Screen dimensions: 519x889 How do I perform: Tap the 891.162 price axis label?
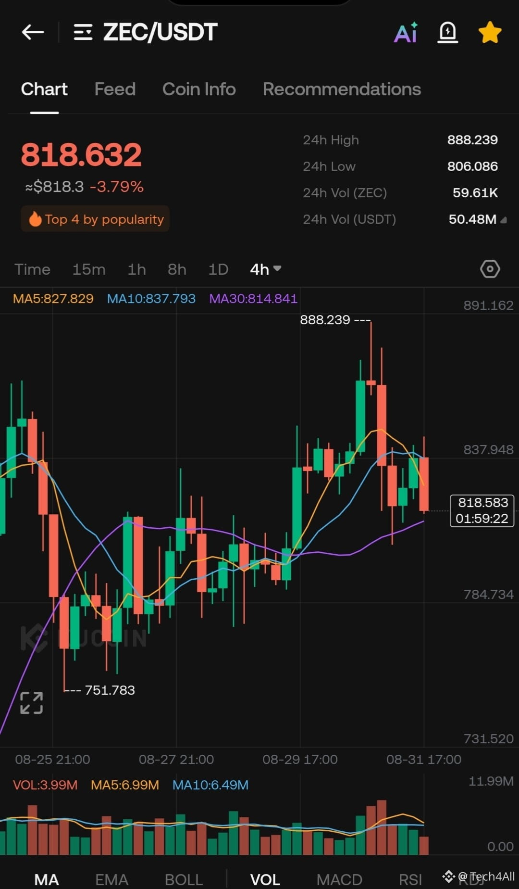tap(488, 305)
